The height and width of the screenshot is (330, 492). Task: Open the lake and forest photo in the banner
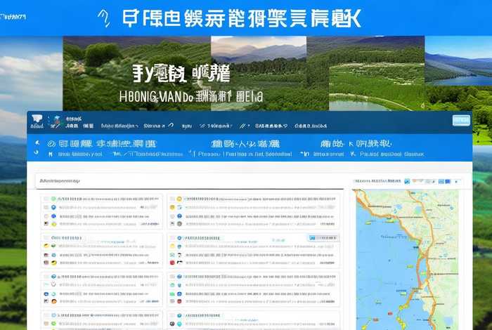tap(377, 86)
